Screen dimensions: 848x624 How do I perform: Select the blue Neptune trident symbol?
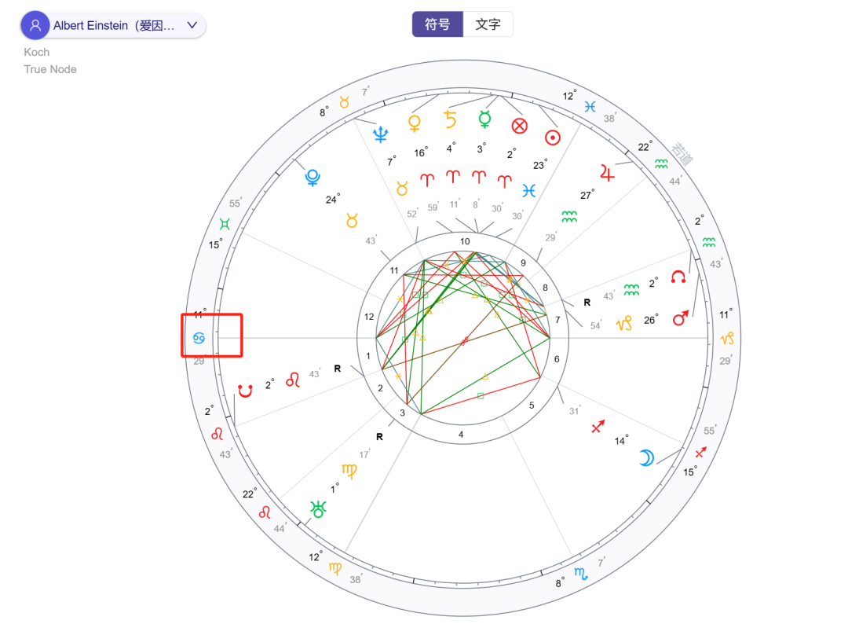click(x=380, y=133)
